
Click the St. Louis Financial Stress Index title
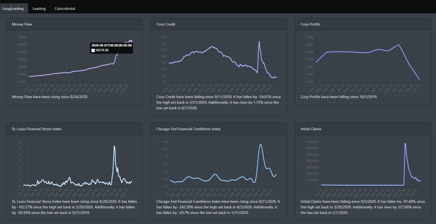(37, 129)
